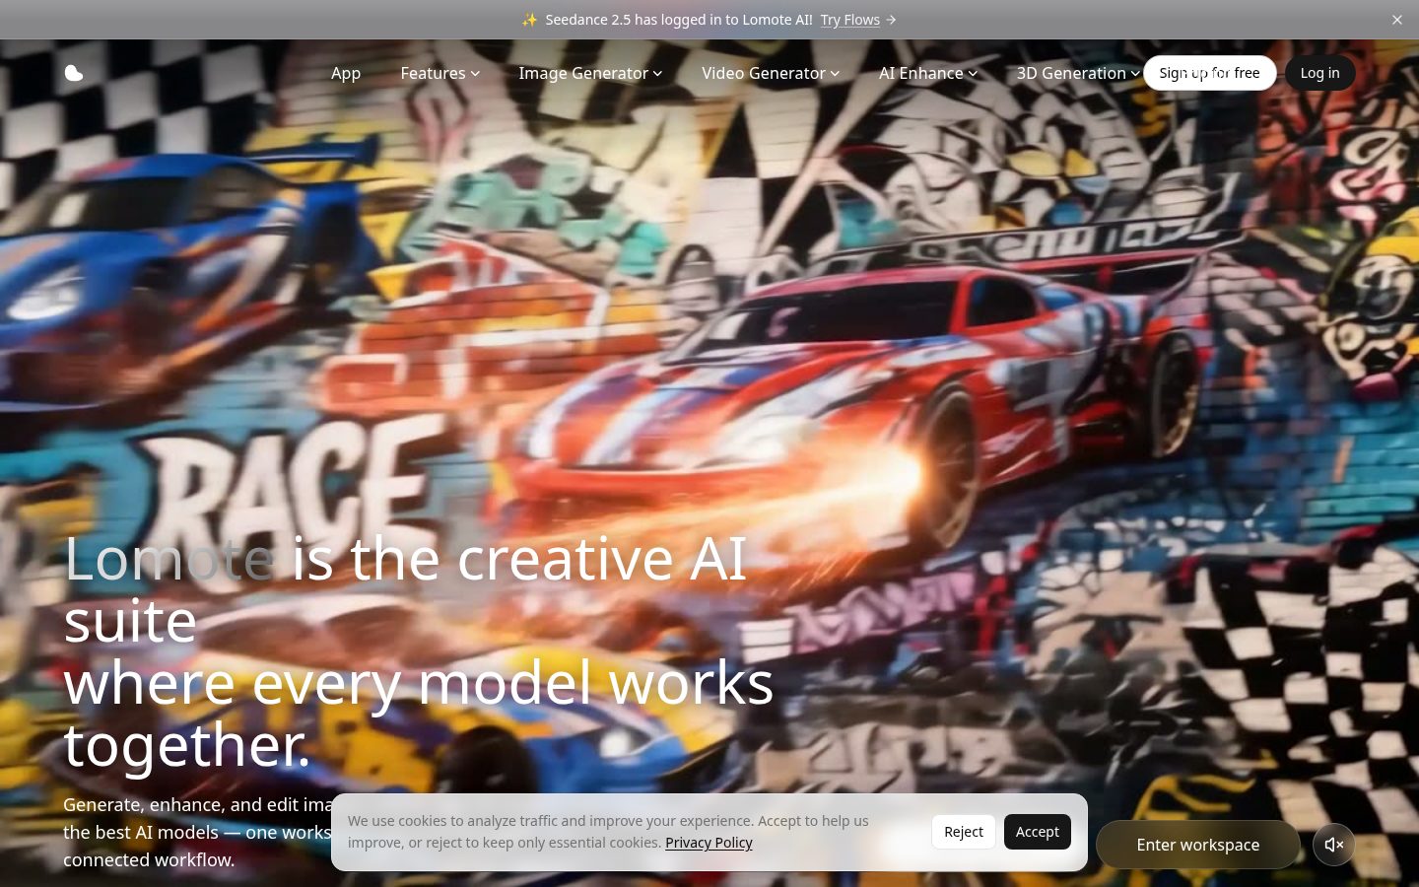Click the Lomote cloud logo icon

tap(74, 73)
